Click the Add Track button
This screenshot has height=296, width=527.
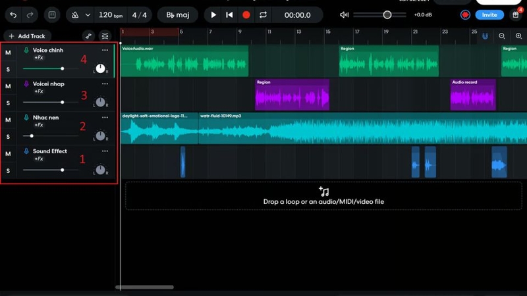[27, 36]
